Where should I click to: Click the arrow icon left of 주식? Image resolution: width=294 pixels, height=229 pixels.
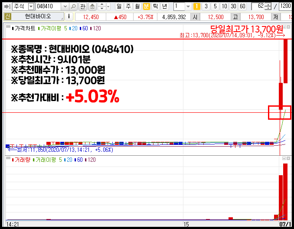pos(7,7)
